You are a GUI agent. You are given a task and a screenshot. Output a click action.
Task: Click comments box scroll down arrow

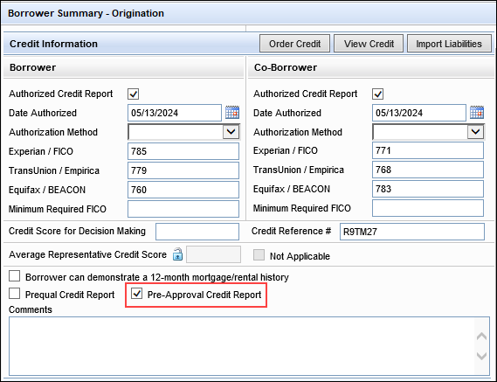[481, 356]
